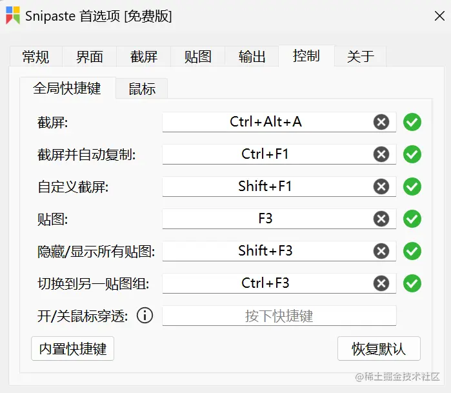Switch to the 鼠标 sub-tab
The height and width of the screenshot is (393, 451).
(x=142, y=88)
